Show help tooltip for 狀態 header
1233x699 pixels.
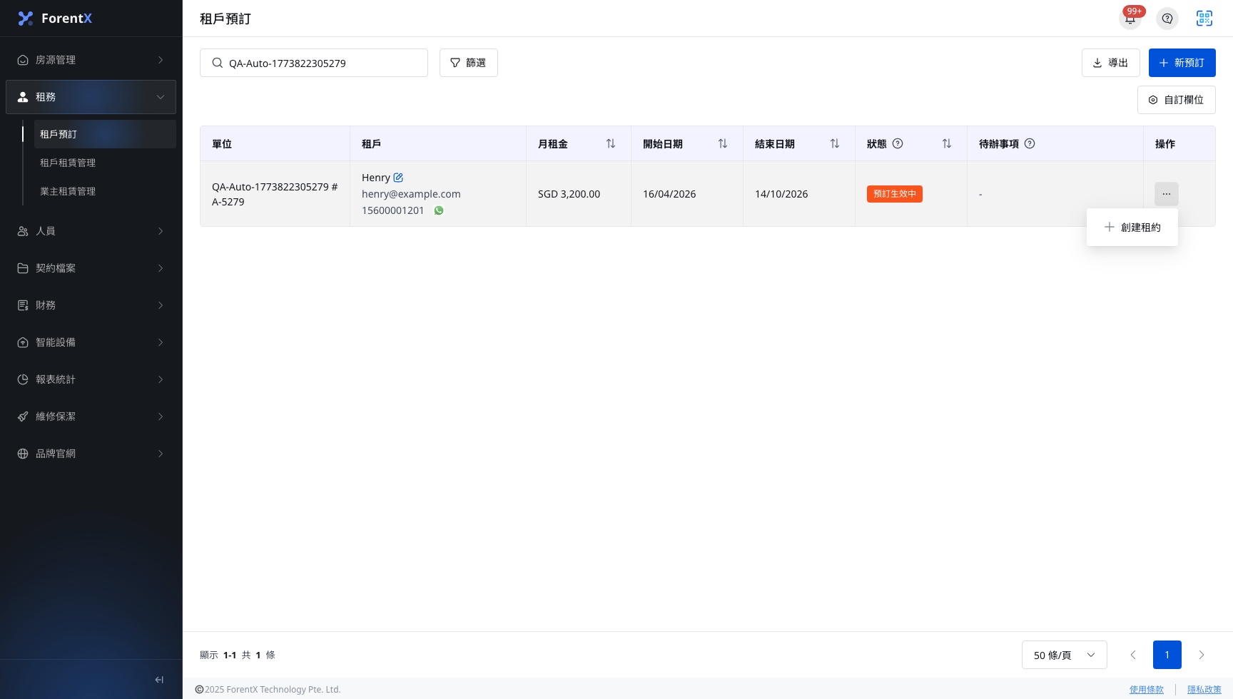tap(898, 143)
